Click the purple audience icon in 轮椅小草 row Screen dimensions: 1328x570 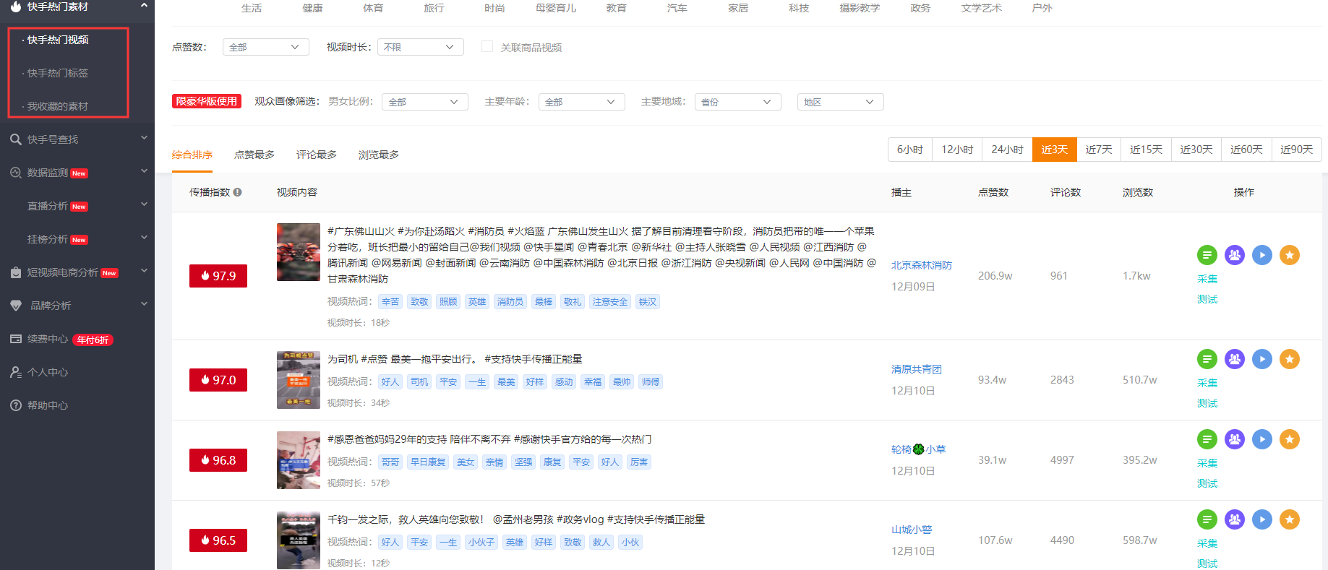[1234, 439]
